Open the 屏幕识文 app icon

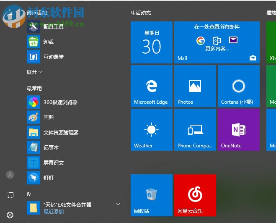(x=34, y=163)
